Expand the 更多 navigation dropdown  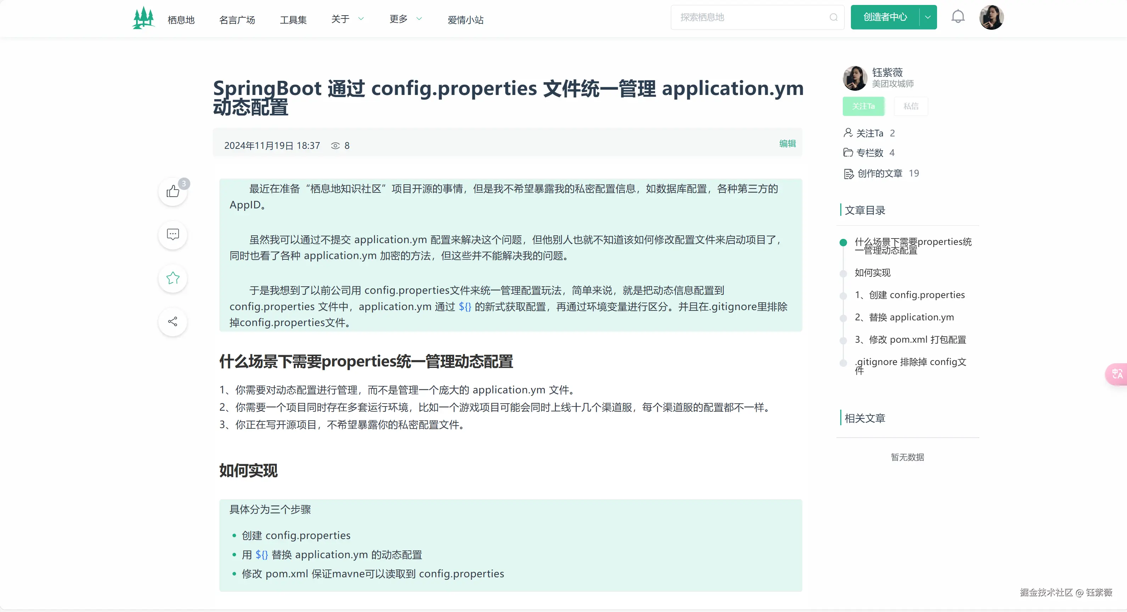(x=405, y=19)
